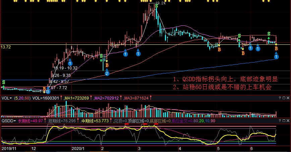Screen dimensions: 291x152
Task: Select the 中期线=53.773 indicator label
Action: point(95,121)
